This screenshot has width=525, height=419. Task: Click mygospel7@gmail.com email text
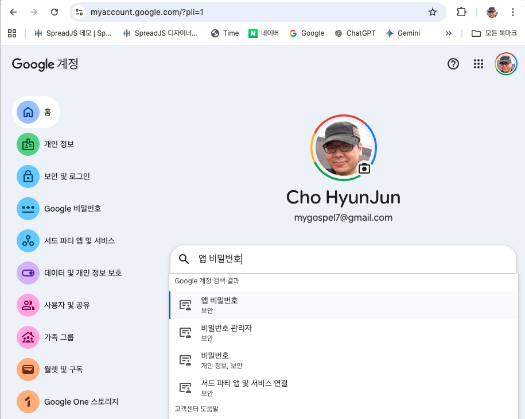(343, 218)
